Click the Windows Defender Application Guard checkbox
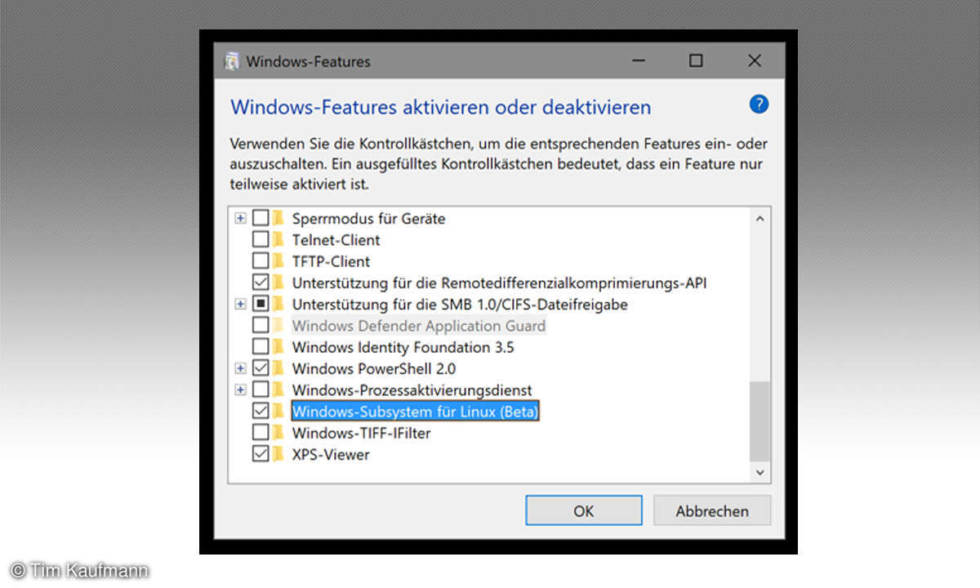This screenshot has height=588, width=980. [x=260, y=325]
